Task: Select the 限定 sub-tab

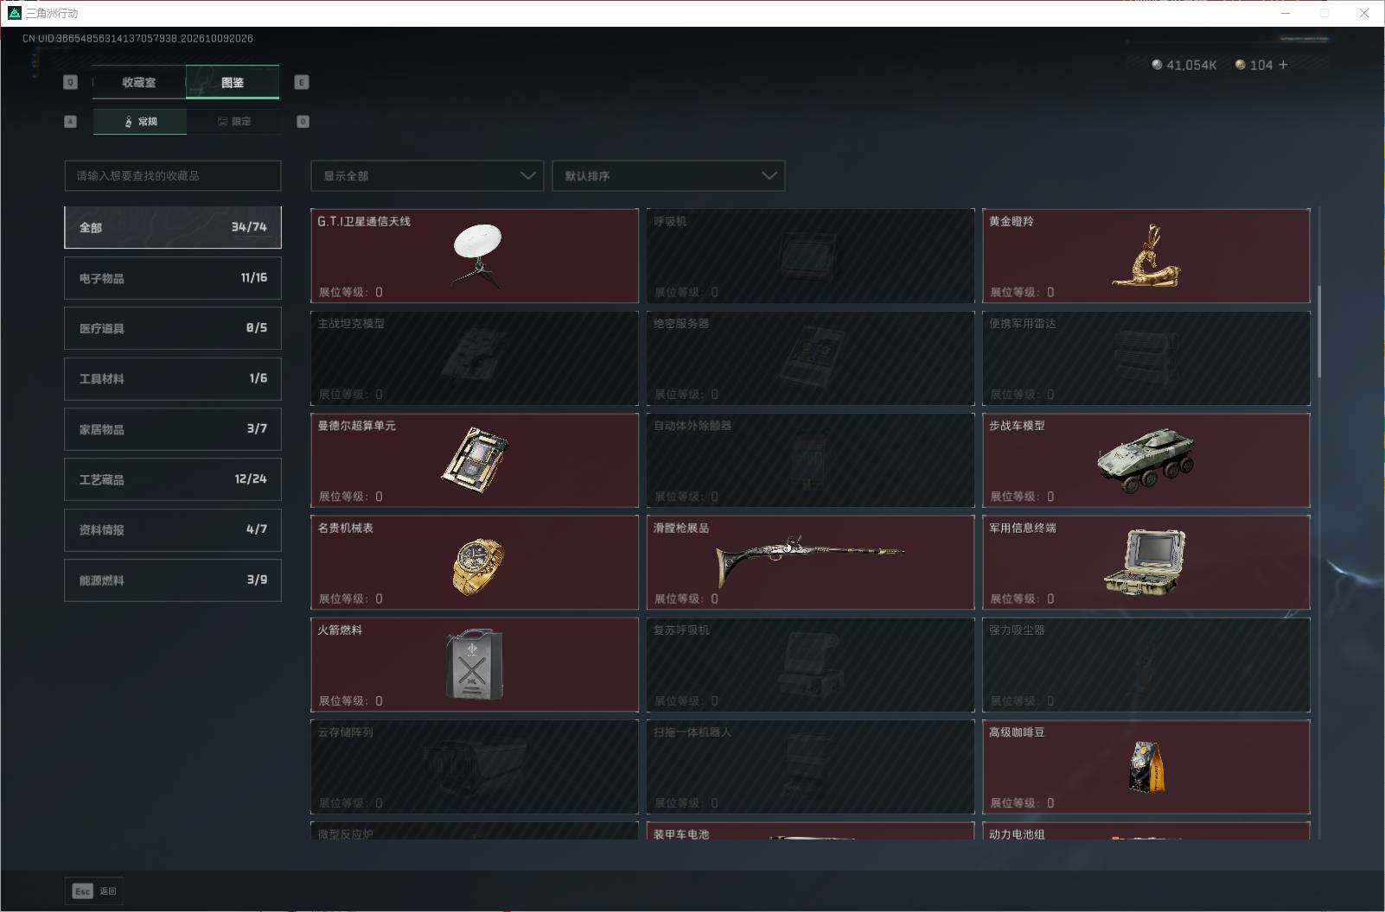Action: [233, 122]
